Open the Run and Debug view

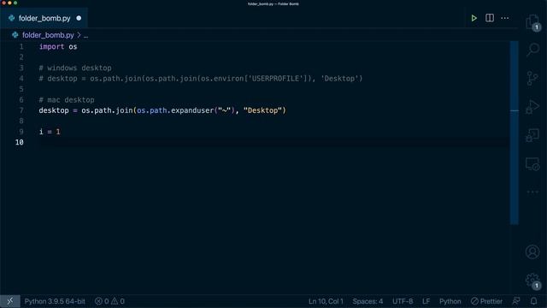(532, 106)
